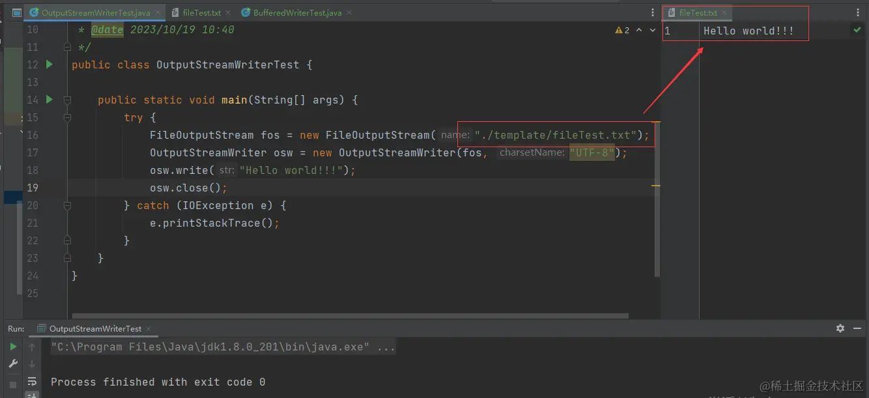Click the warnings indicator showing 2
The height and width of the screenshot is (398, 869).
pyautogui.click(x=622, y=30)
